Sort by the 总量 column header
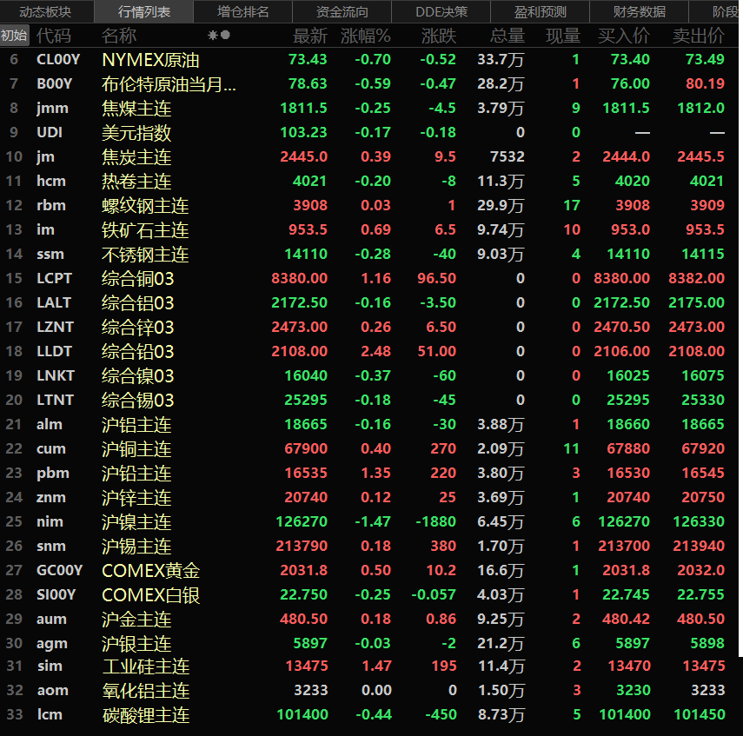 point(507,36)
